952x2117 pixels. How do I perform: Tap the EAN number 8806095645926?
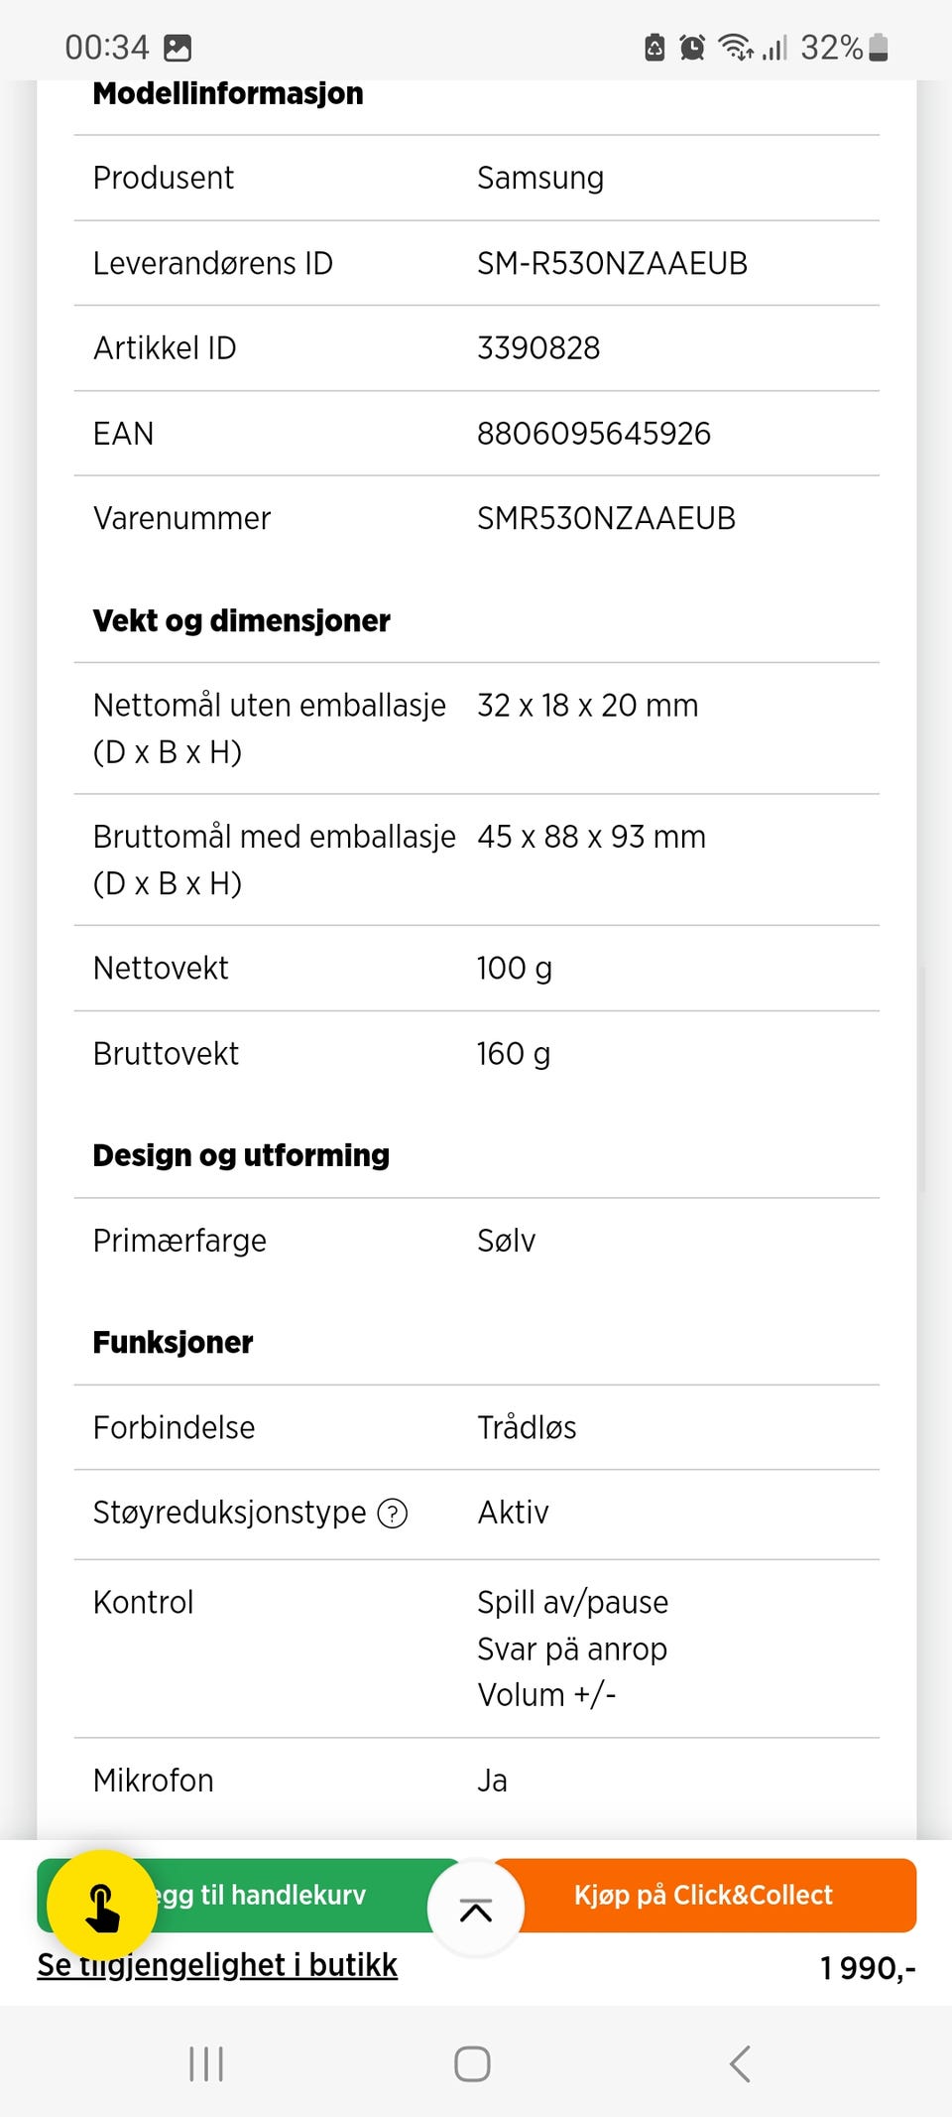[x=594, y=434]
